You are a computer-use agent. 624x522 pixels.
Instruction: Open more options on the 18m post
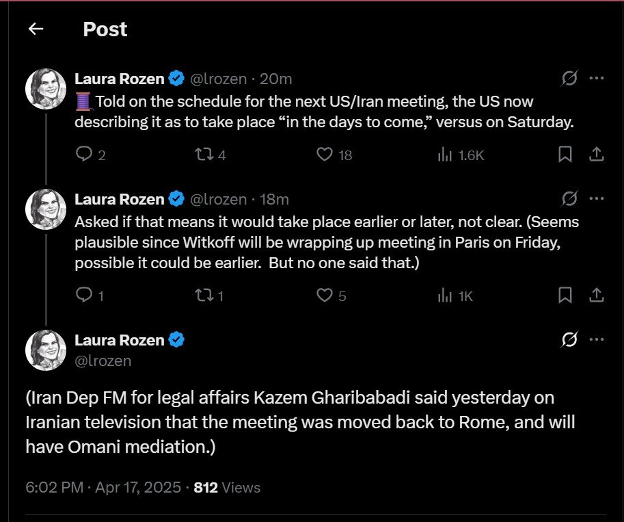tap(596, 199)
